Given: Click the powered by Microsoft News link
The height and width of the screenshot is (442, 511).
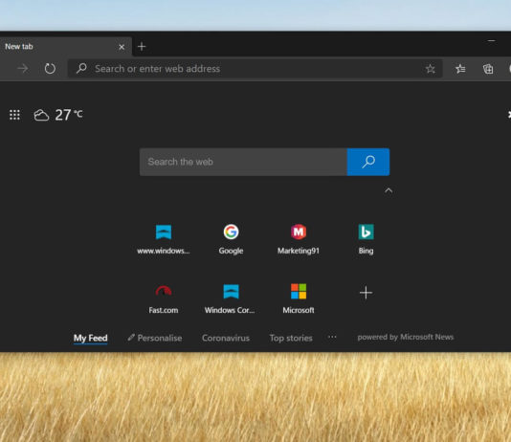Looking at the screenshot, I should coord(406,337).
